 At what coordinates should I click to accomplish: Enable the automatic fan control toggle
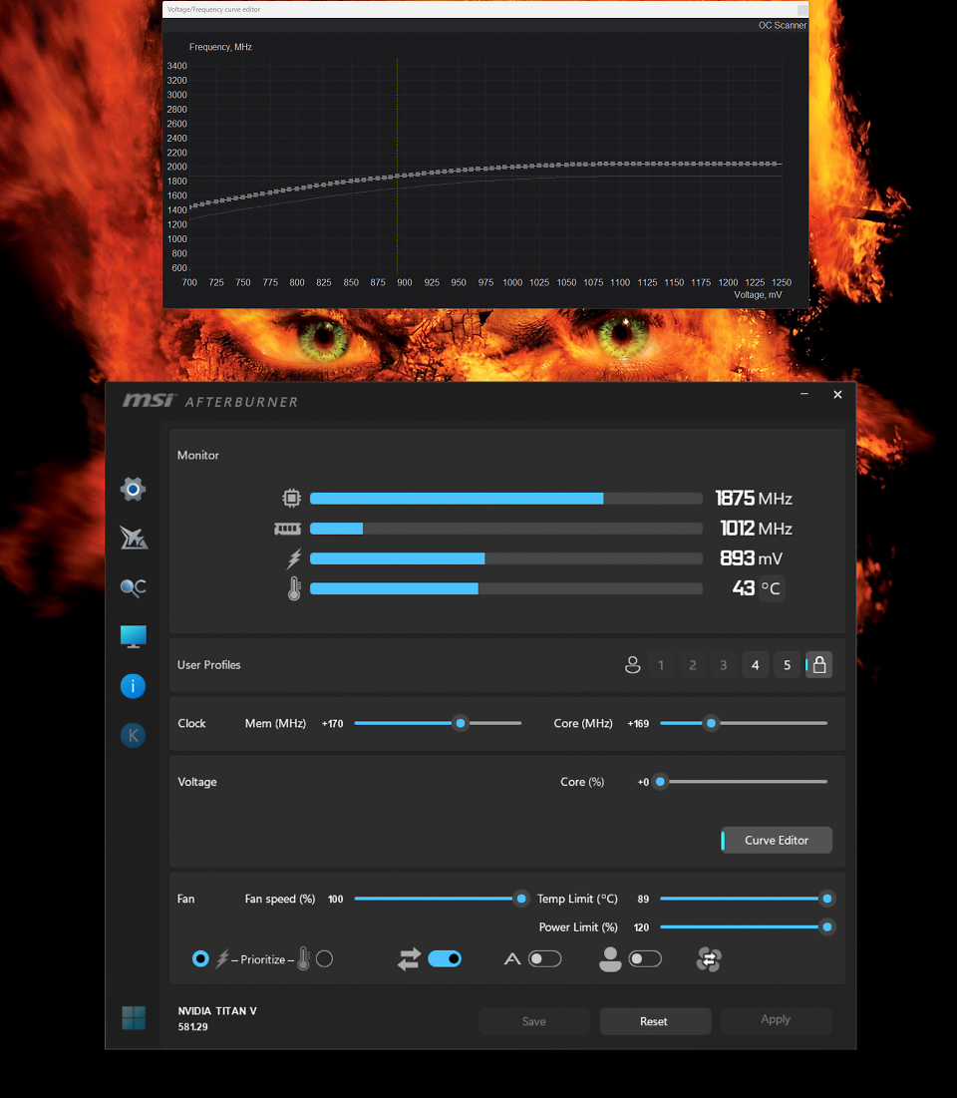tap(544, 958)
